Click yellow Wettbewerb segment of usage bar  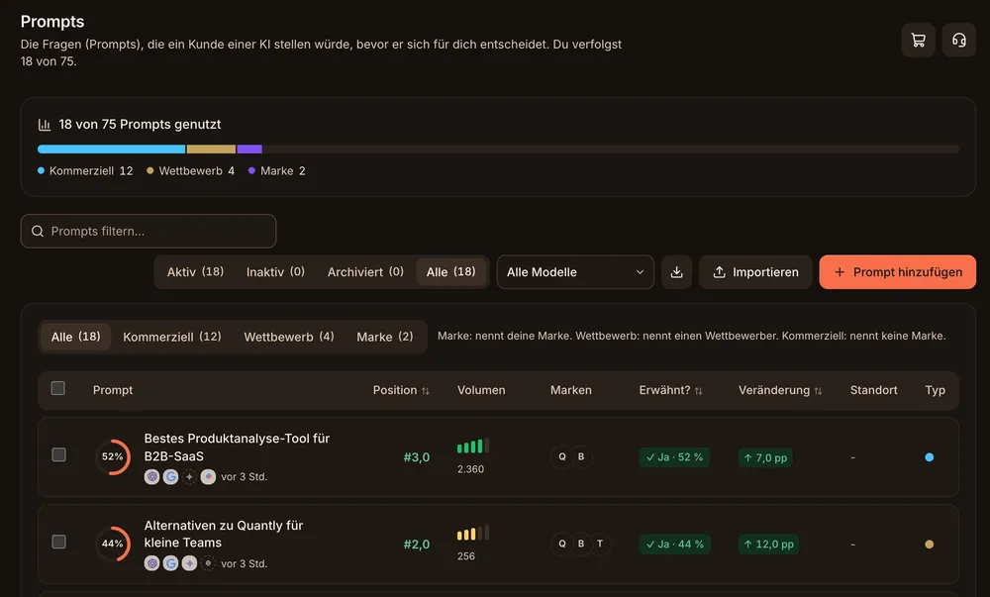click(x=211, y=149)
